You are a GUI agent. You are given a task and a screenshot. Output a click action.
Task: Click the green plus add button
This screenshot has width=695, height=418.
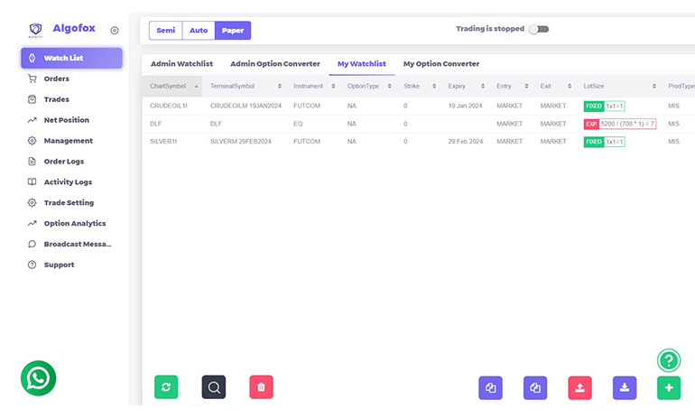(x=669, y=387)
